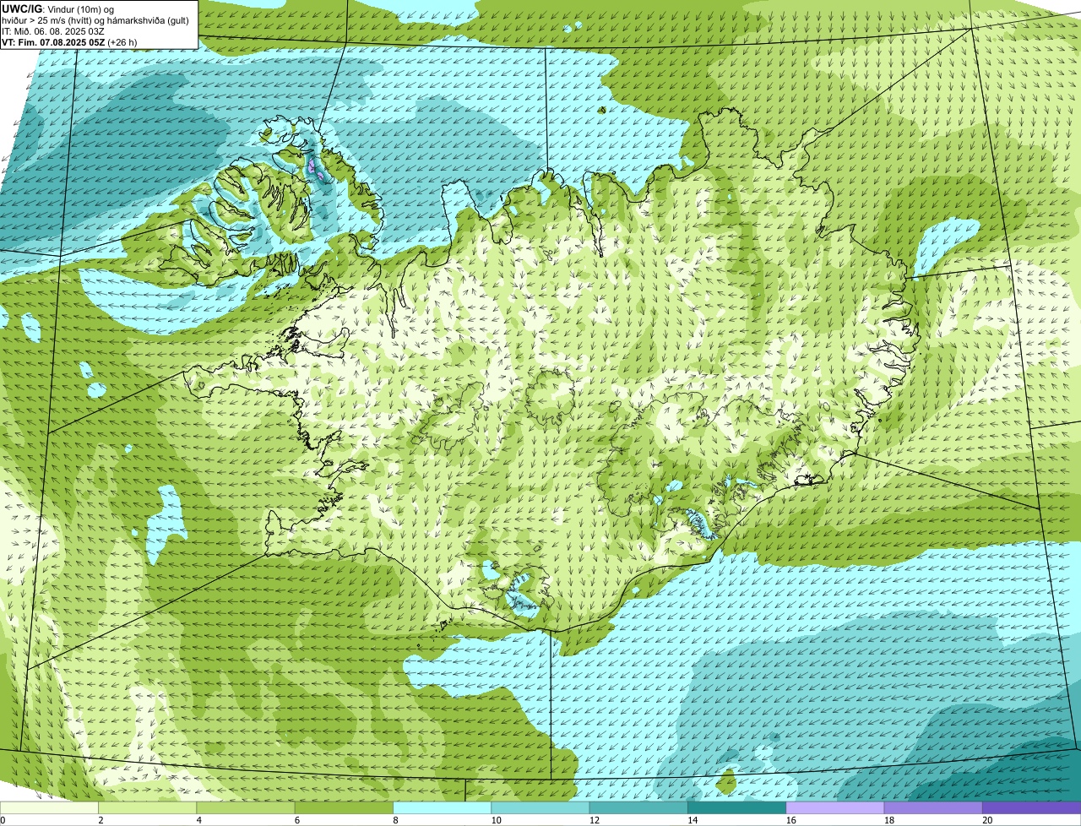
Task: Click the init time 'IT: Mið. 06. 08. 2025 03Z'
Action: click(53, 31)
